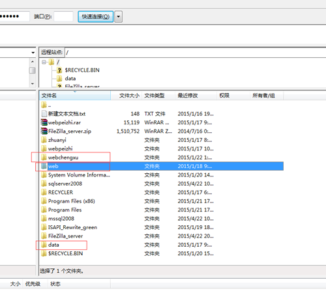Click $RECYCLE.BIN folder icon in list

[x=44, y=253]
